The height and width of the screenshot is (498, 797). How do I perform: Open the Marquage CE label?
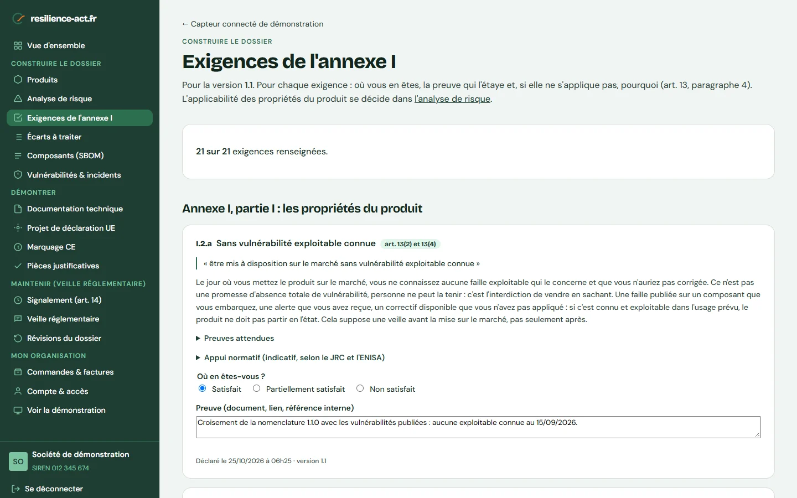51,247
